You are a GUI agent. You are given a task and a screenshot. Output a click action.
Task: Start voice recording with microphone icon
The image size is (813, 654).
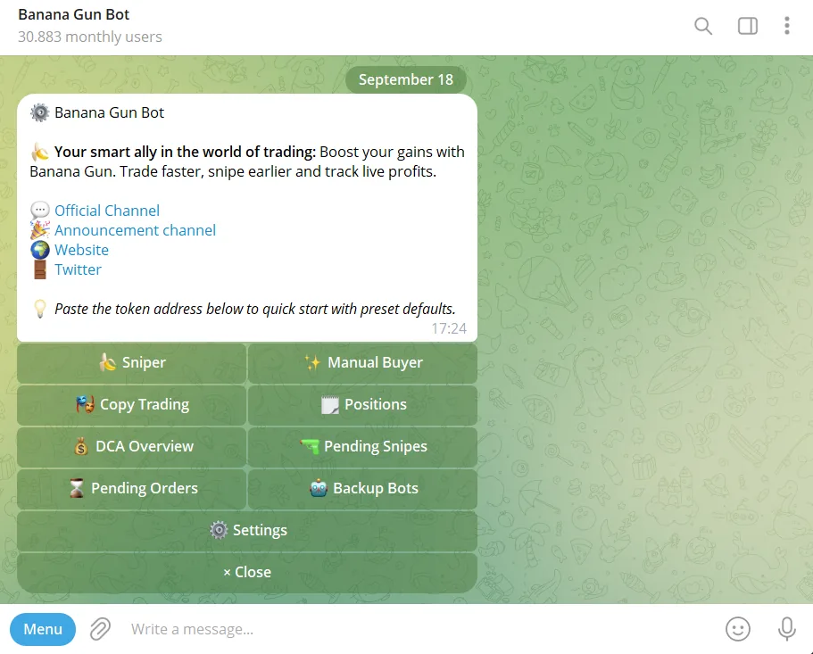[786, 629]
